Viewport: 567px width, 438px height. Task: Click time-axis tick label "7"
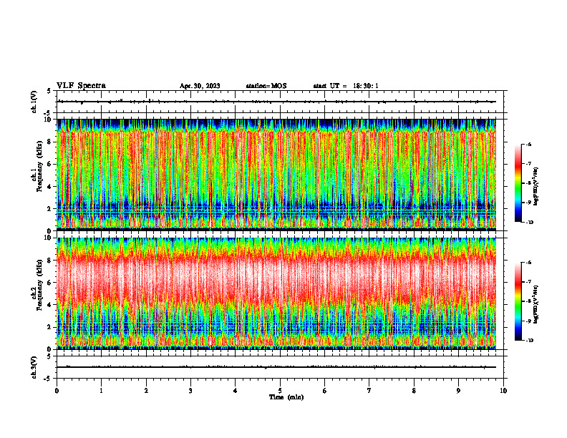[369, 391]
